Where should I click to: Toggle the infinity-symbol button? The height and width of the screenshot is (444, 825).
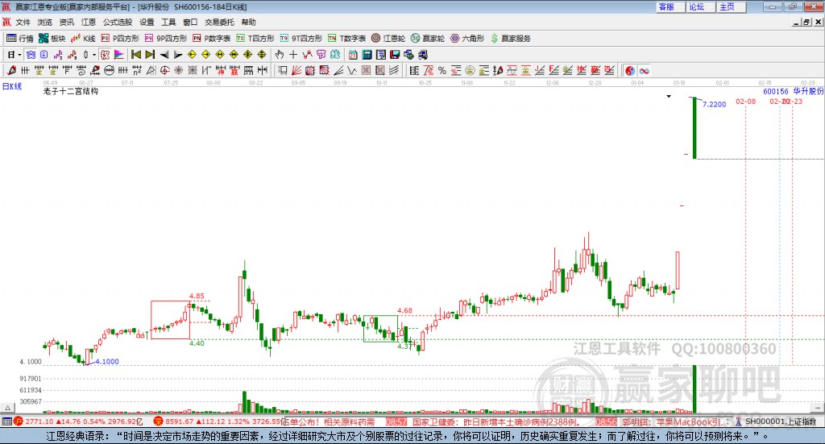(644, 70)
